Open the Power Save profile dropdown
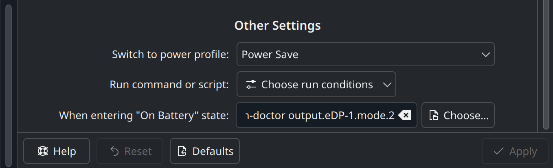Image resolution: width=553 pixels, height=168 pixels. pyautogui.click(x=366, y=54)
